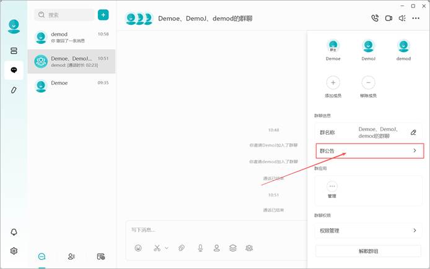Click 移除成员 remove member minus button

point(368,83)
